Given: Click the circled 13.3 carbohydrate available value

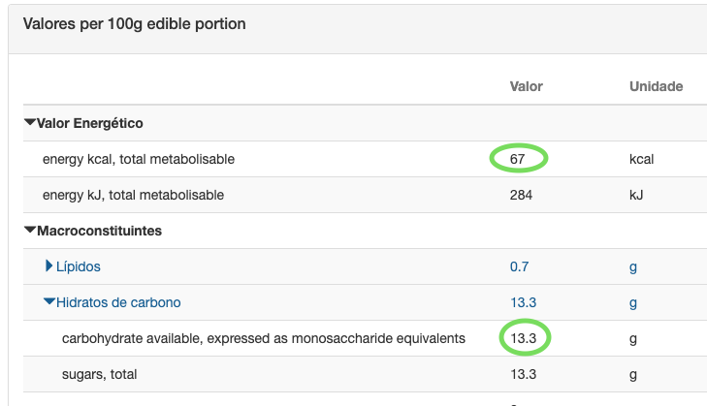Looking at the screenshot, I should (x=524, y=338).
